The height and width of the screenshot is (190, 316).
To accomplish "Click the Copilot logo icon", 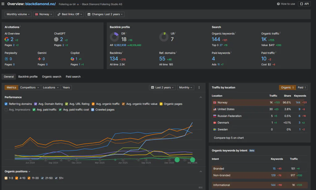I will click(x=72, y=59).
